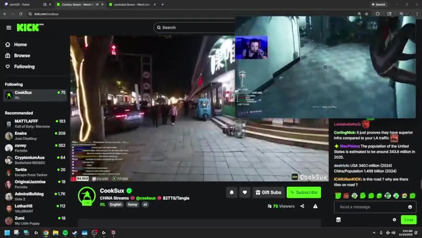Click the address bar URL kick.com/cooksux

click(x=47, y=14)
